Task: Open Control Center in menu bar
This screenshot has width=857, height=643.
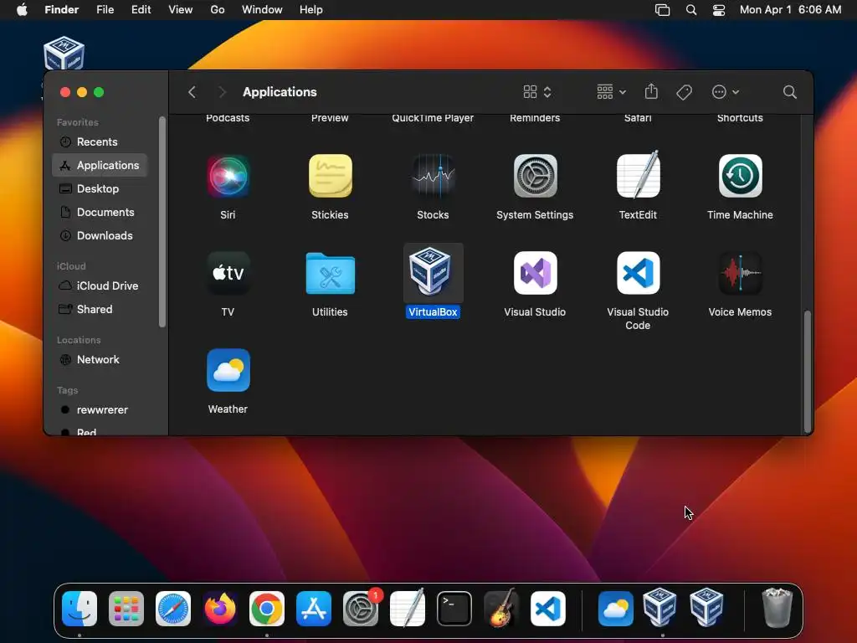Action: [x=719, y=10]
